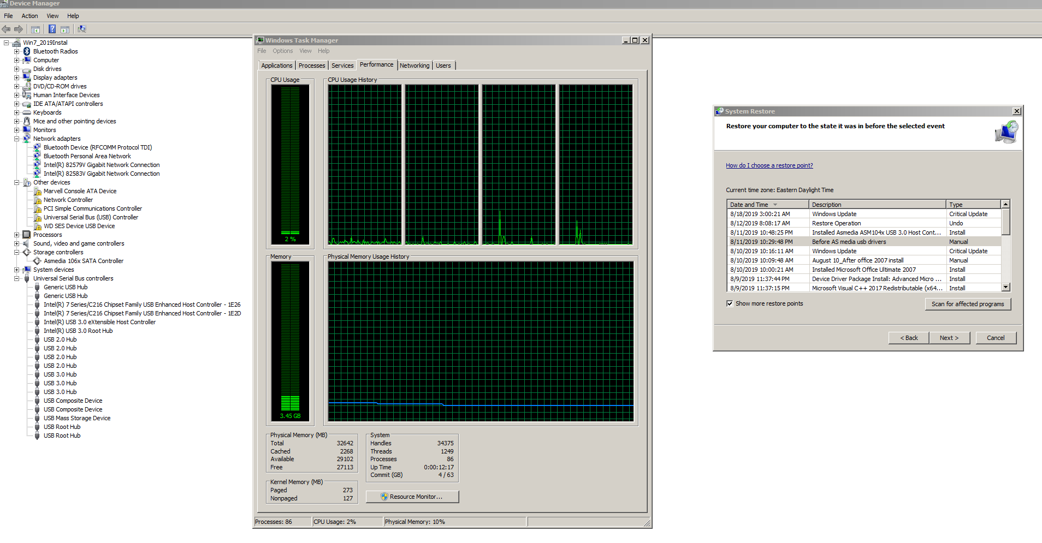
Task: Open the Networking tab in Task Manager
Action: [x=415, y=65]
